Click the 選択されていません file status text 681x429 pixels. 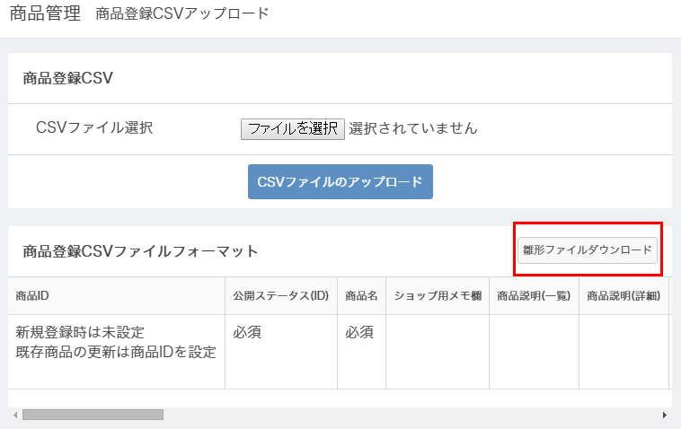(413, 128)
